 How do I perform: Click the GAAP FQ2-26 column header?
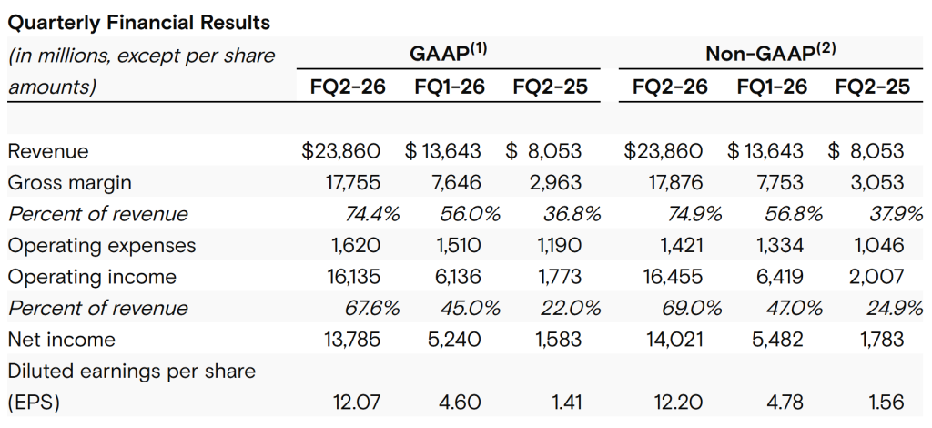(x=344, y=87)
